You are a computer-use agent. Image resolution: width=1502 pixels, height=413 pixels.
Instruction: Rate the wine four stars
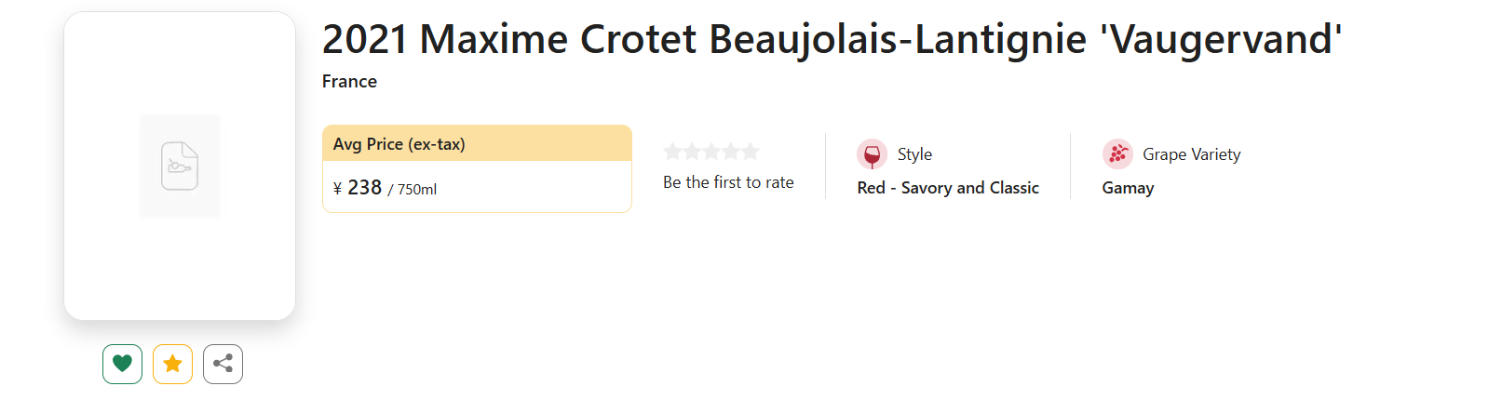point(731,152)
